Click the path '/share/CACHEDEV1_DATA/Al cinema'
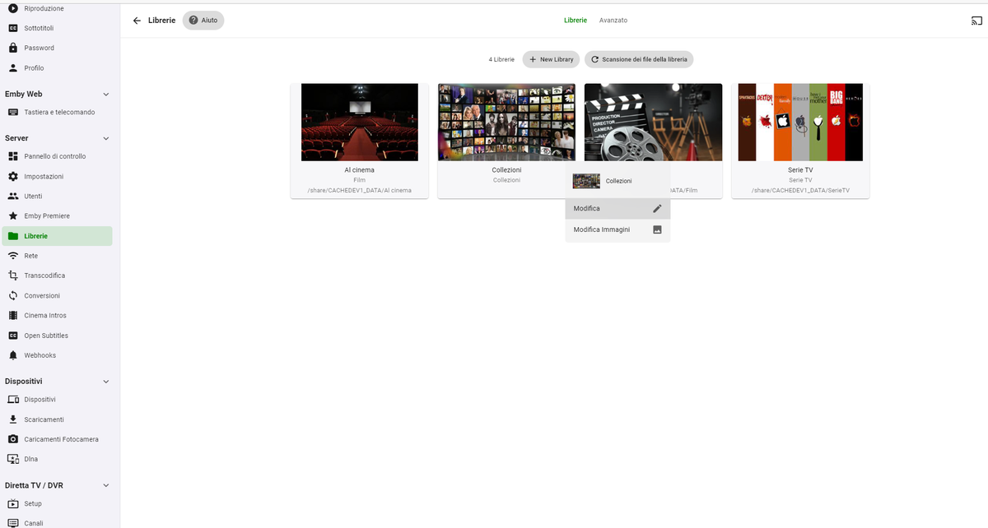Image resolution: width=988 pixels, height=528 pixels. tap(359, 190)
